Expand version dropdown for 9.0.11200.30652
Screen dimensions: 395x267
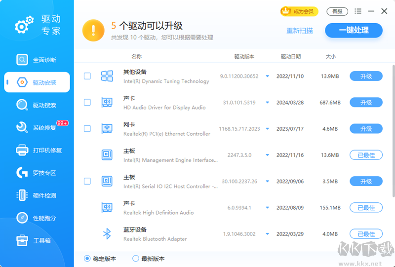268,76
